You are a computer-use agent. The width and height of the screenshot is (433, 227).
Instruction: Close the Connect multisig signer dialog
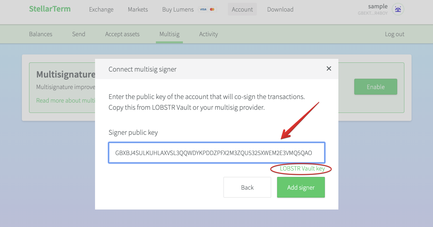[328, 68]
